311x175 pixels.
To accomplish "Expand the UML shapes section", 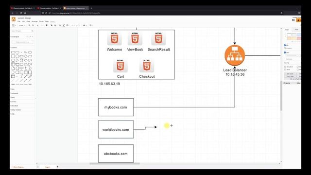I will tap(13, 114).
